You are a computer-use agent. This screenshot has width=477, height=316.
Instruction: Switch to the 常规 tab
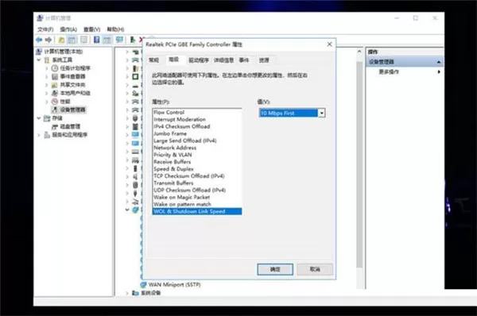pyautogui.click(x=154, y=60)
